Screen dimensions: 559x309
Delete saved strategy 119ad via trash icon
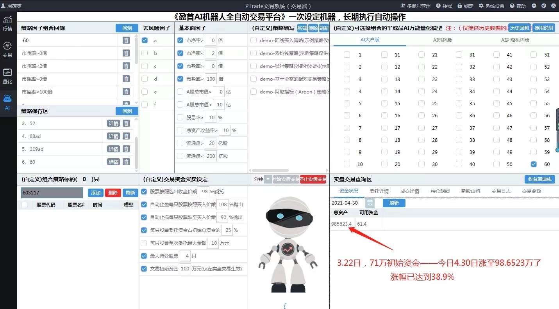(x=126, y=149)
